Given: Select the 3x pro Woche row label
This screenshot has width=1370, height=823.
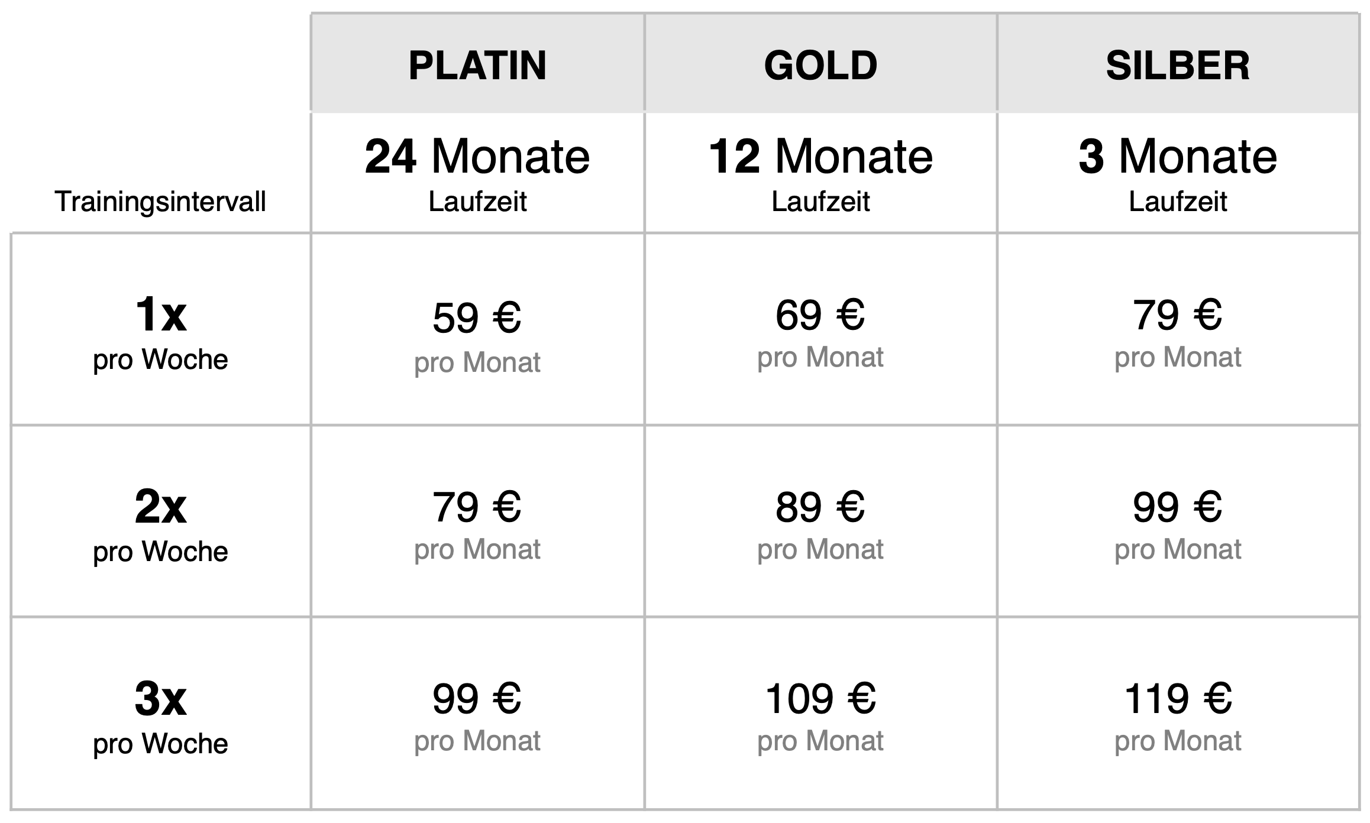Looking at the screenshot, I should pyautogui.click(x=160, y=715).
